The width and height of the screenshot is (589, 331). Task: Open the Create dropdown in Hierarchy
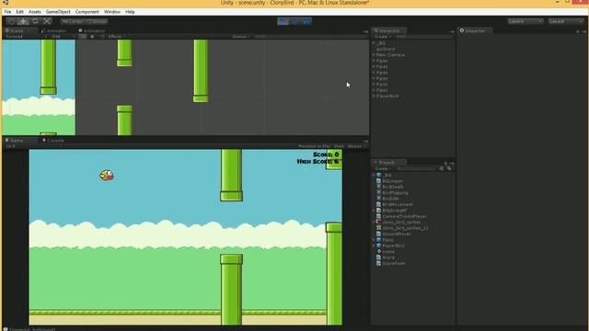[x=383, y=37]
